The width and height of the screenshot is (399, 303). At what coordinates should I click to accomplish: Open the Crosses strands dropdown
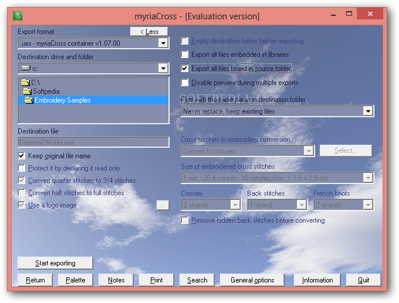(235, 205)
